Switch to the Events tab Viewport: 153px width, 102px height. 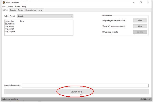(x=13, y=10)
